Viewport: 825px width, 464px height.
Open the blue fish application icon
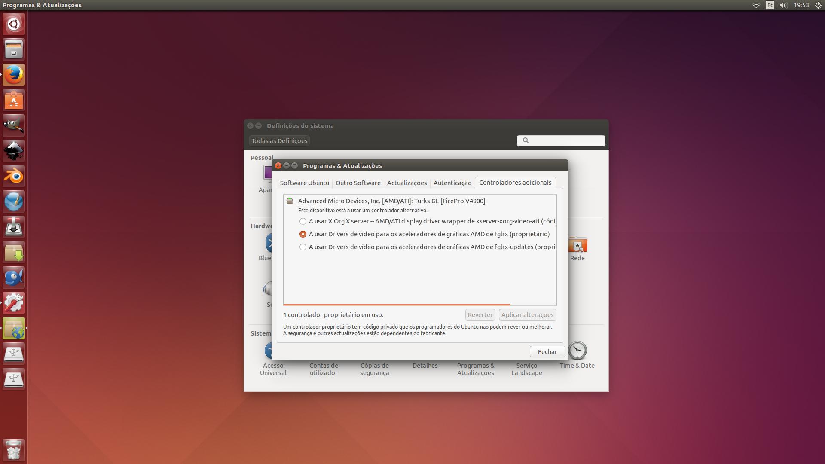[x=14, y=278]
